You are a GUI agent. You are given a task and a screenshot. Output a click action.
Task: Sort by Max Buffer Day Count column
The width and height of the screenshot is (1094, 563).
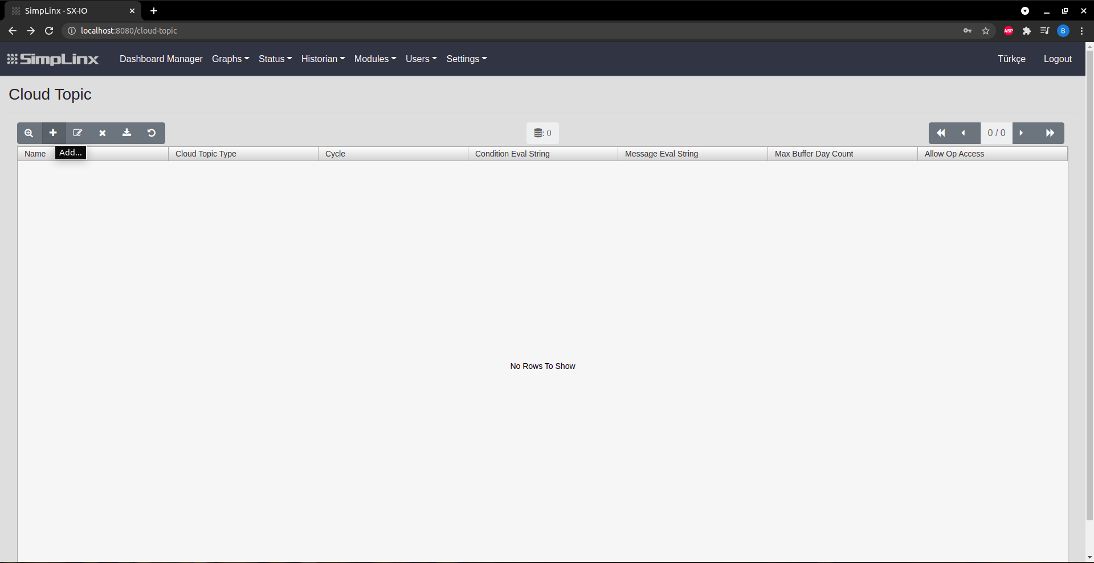point(843,154)
